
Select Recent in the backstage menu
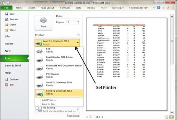[9, 44]
